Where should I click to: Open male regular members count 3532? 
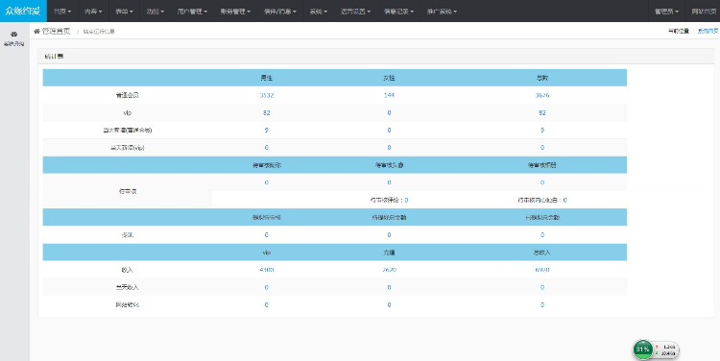point(266,95)
